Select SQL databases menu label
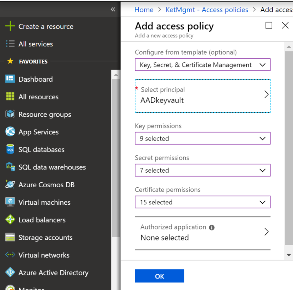 (41, 149)
